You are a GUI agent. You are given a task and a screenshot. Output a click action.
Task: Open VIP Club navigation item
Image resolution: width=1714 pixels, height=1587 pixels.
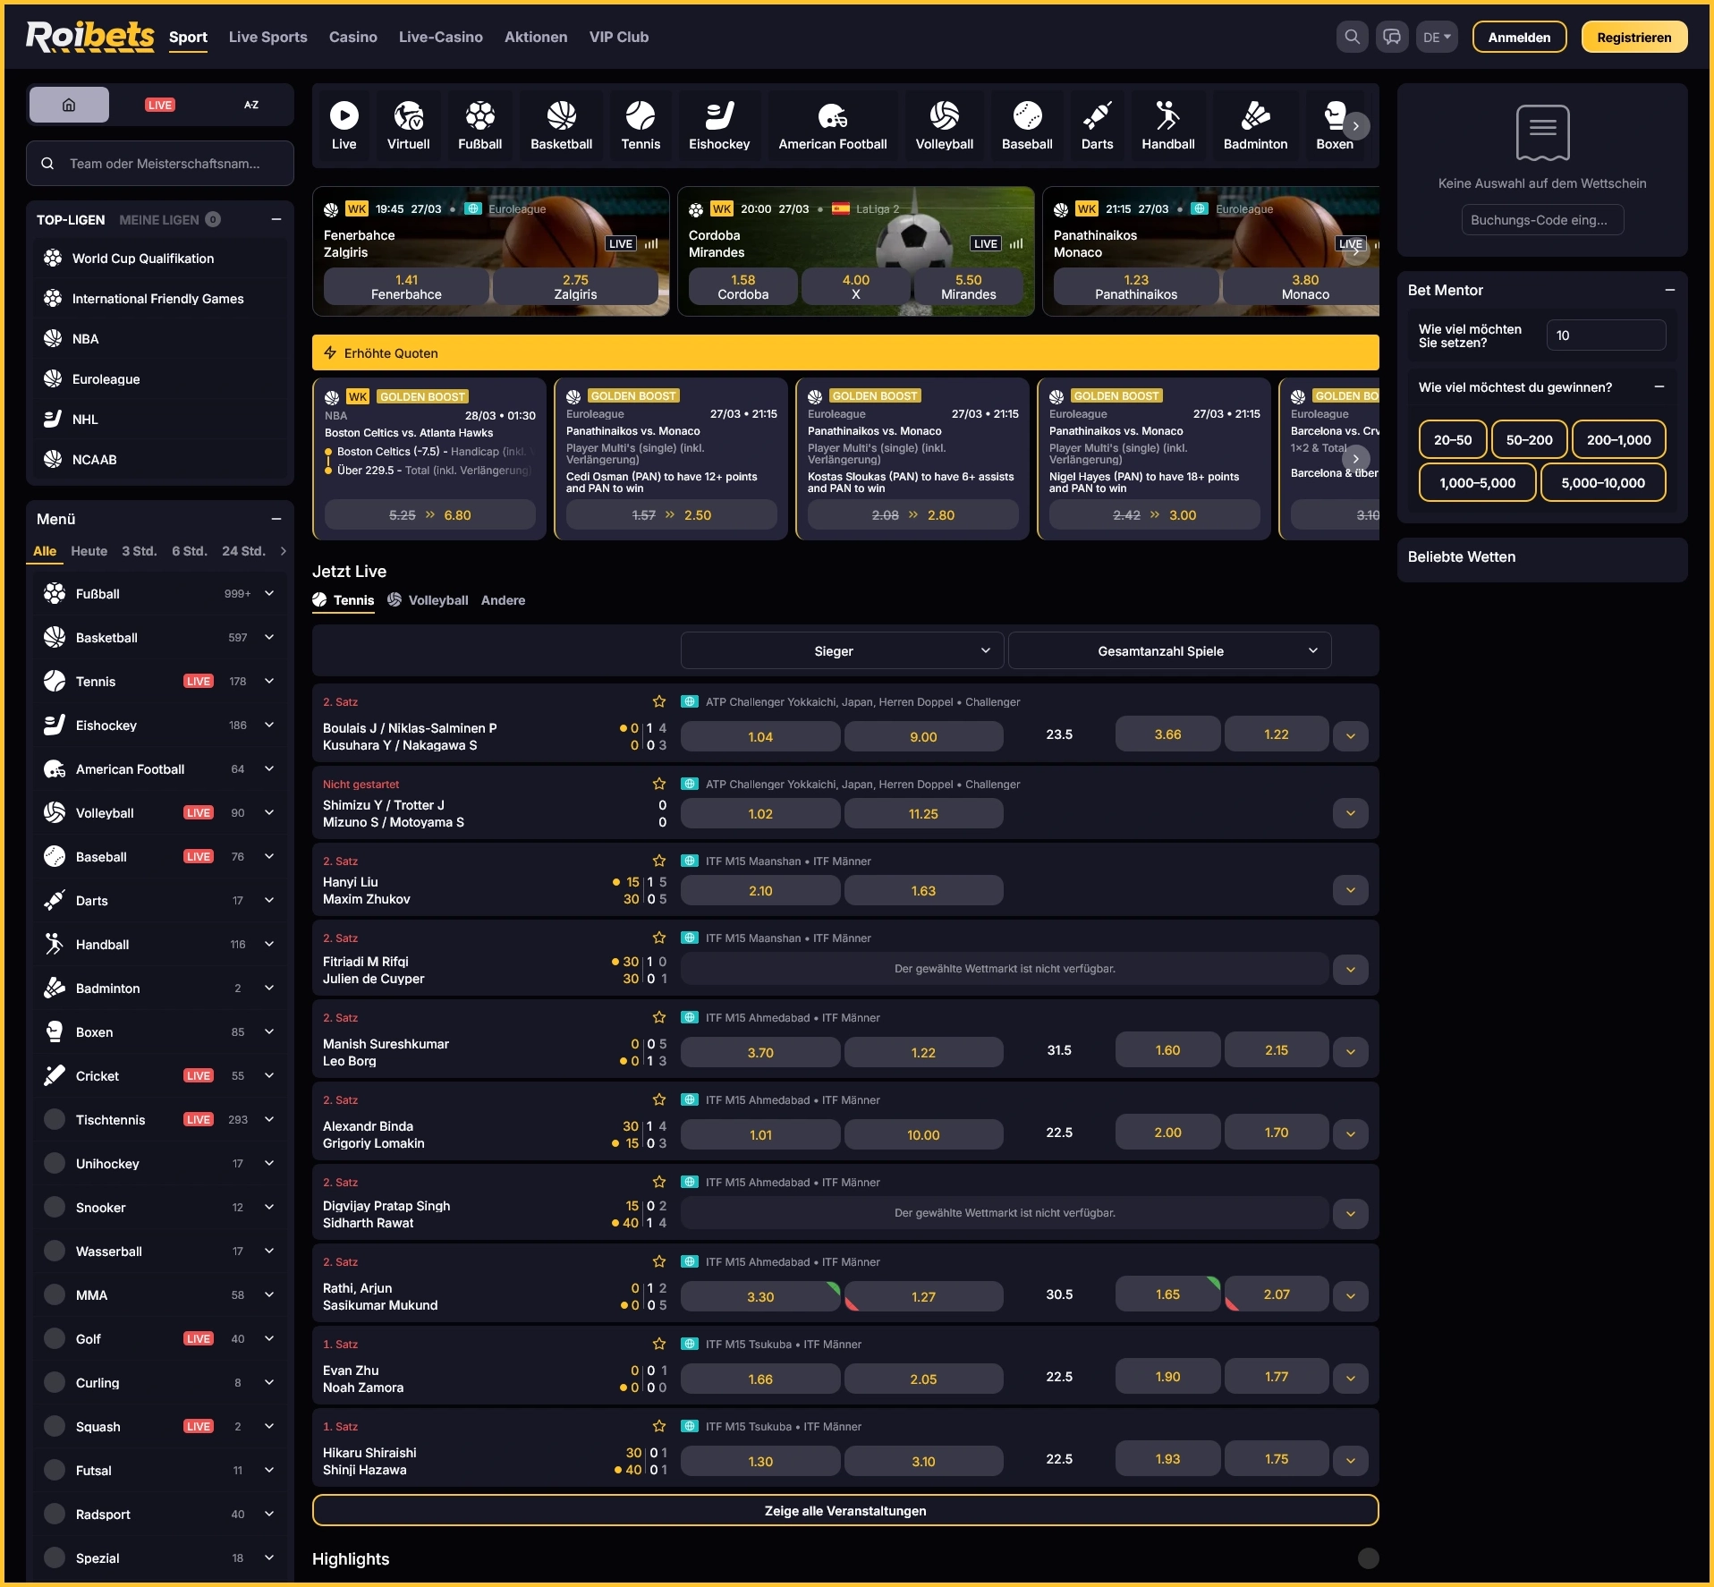618,37
